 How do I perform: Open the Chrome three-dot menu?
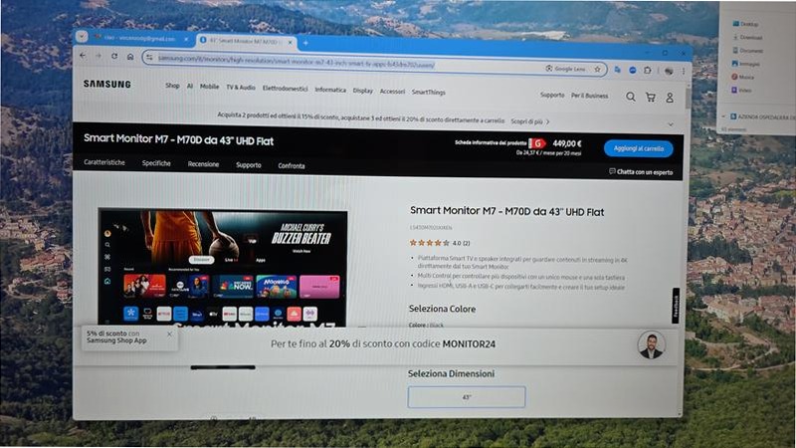[684, 71]
